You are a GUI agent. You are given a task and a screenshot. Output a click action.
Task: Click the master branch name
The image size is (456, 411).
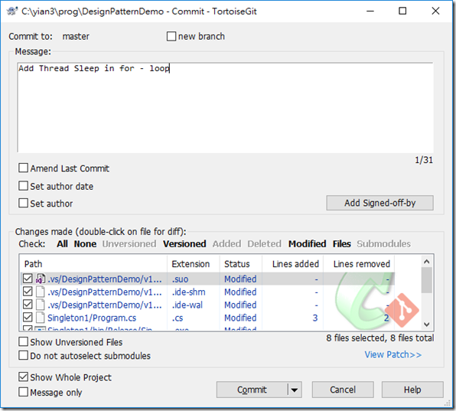[x=76, y=37]
